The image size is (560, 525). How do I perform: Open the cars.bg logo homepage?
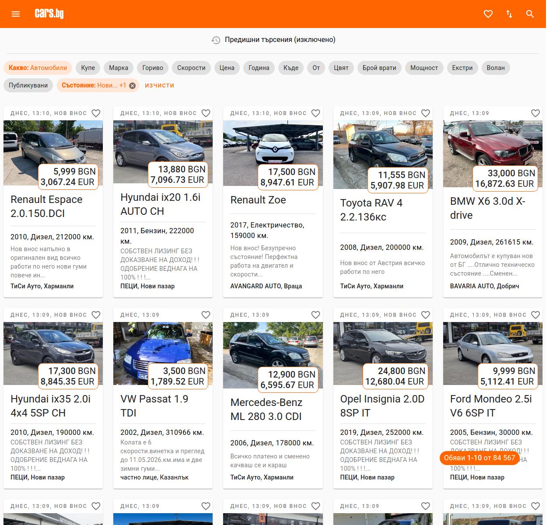(49, 14)
